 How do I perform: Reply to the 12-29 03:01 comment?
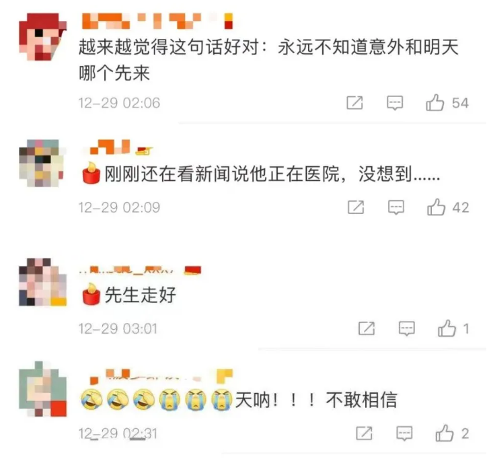pyautogui.click(x=407, y=328)
